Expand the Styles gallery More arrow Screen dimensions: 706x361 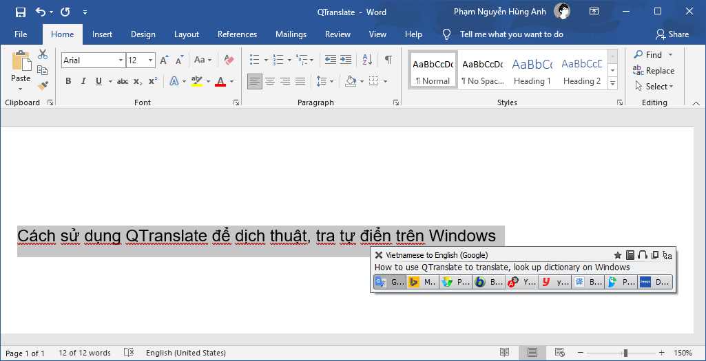click(x=612, y=83)
